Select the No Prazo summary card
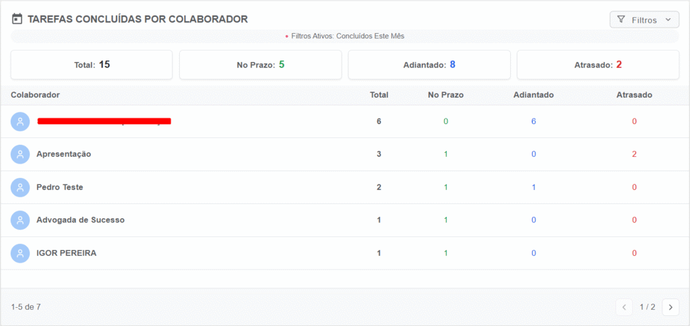The image size is (690, 326). click(x=261, y=65)
